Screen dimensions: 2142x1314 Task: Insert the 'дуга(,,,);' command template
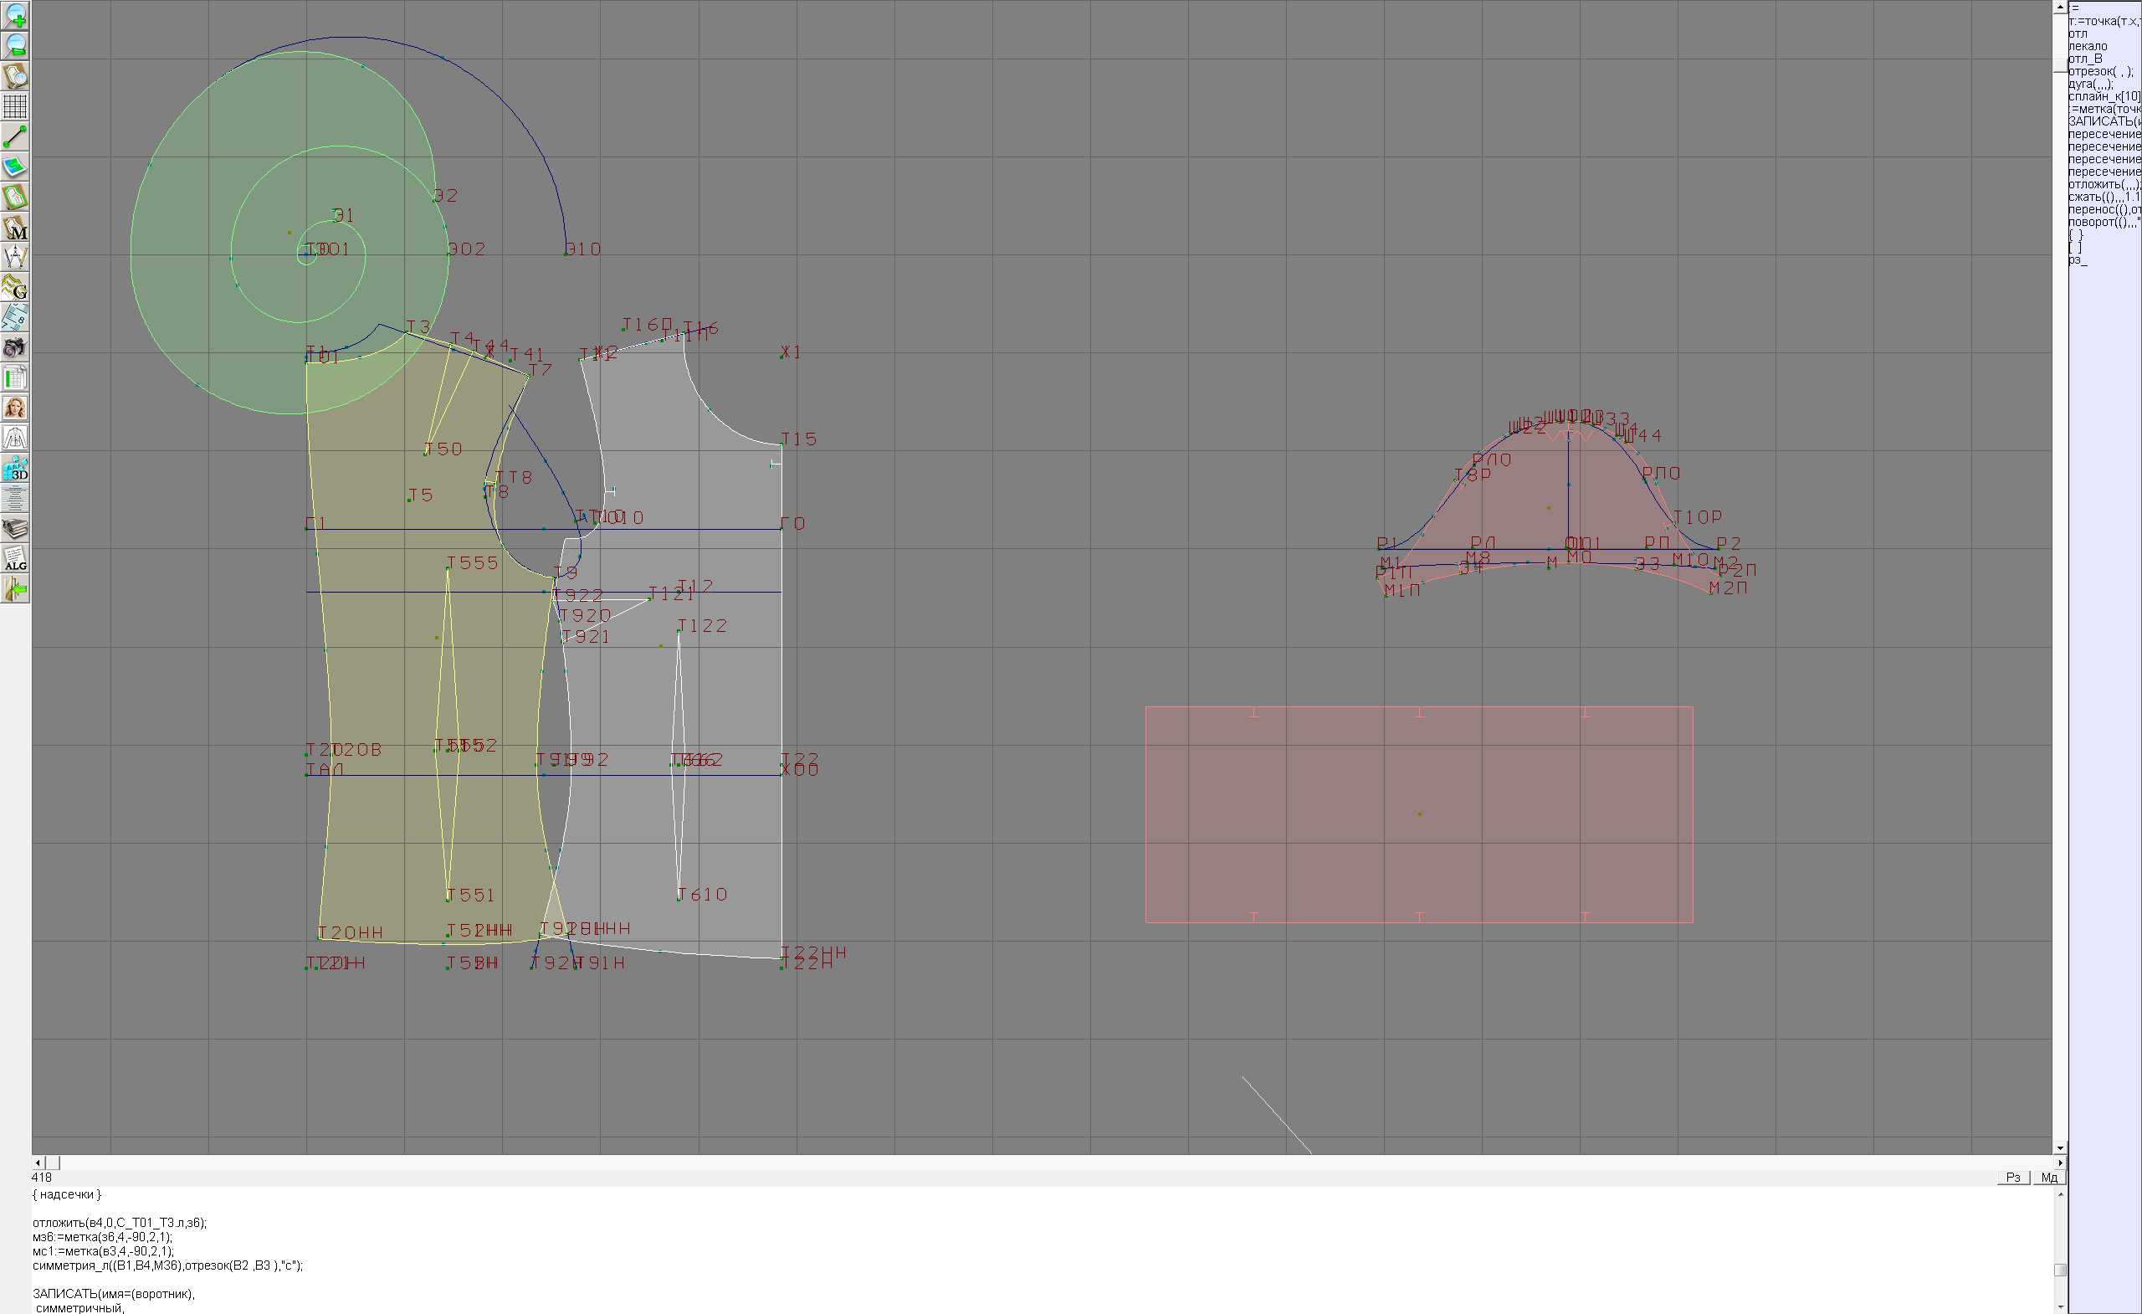[x=2091, y=85]
